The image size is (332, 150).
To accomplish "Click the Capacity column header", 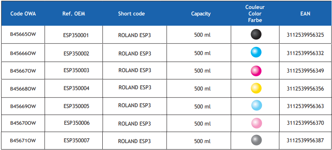I will click(x=201, y=14).
